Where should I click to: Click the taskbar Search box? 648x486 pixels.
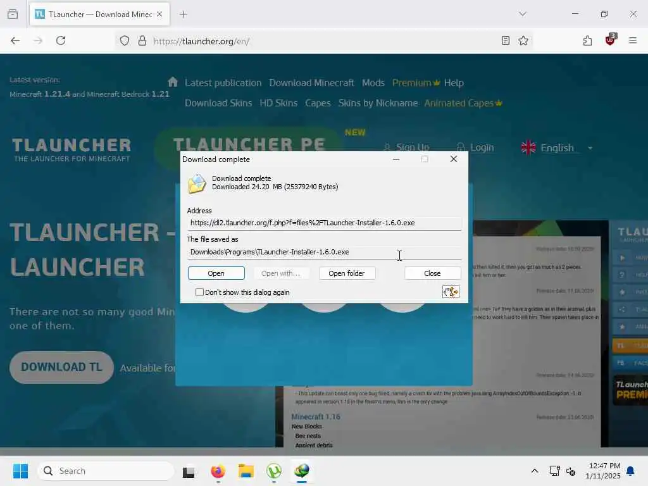point(106,471)
